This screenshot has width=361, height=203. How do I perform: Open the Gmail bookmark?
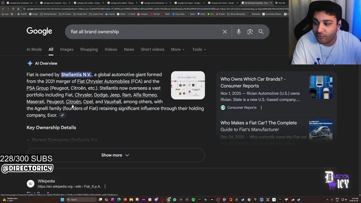pyautogui.click(x=131, y=14)
